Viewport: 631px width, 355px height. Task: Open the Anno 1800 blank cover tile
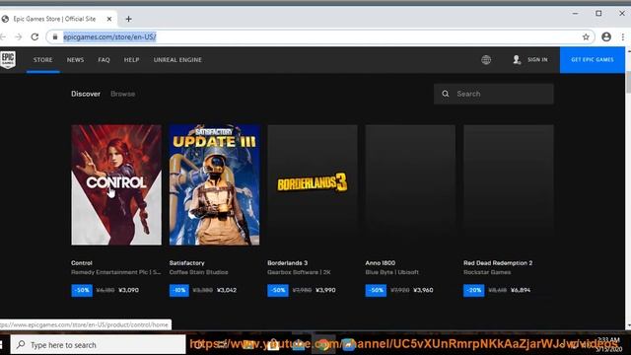click(410, 184)
